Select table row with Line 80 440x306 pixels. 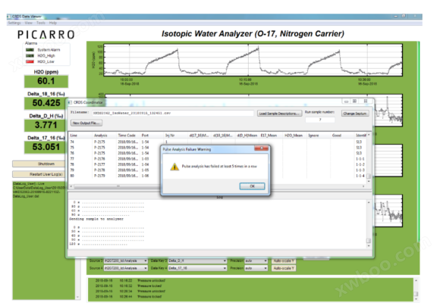pos(218,176)
